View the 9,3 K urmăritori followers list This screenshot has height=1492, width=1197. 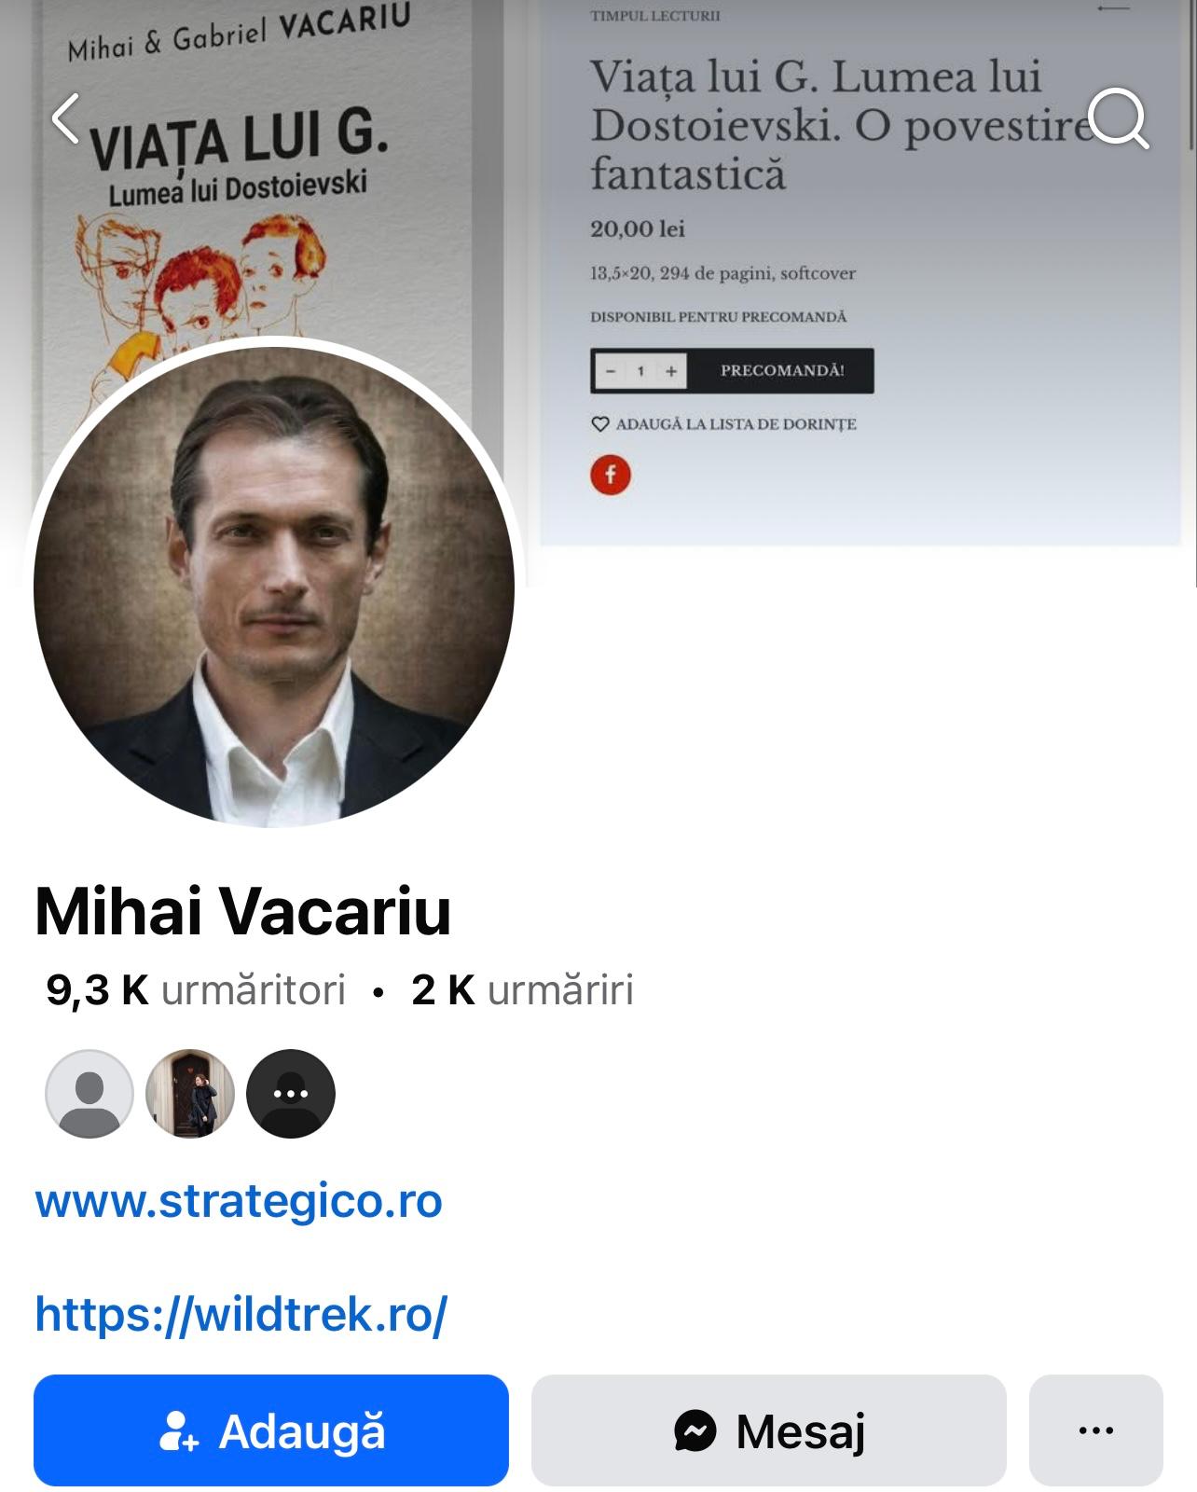pyautogui.click(x=196, y=990)
